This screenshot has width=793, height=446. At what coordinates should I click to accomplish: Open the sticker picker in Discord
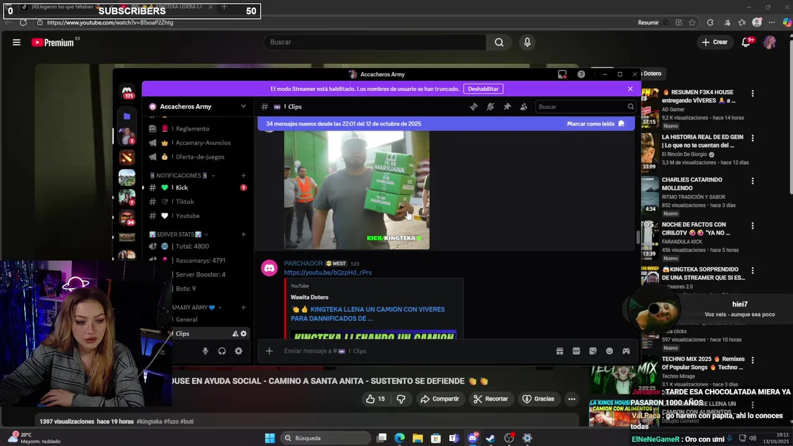click(x=593, y=351)
